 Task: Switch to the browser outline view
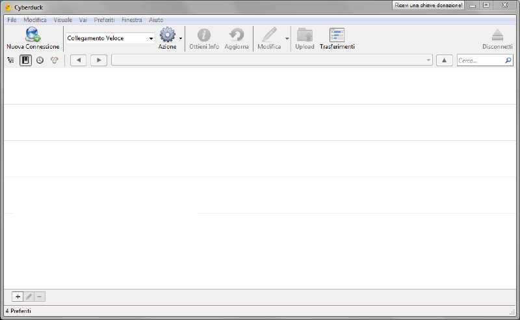[x=10, y=60]
